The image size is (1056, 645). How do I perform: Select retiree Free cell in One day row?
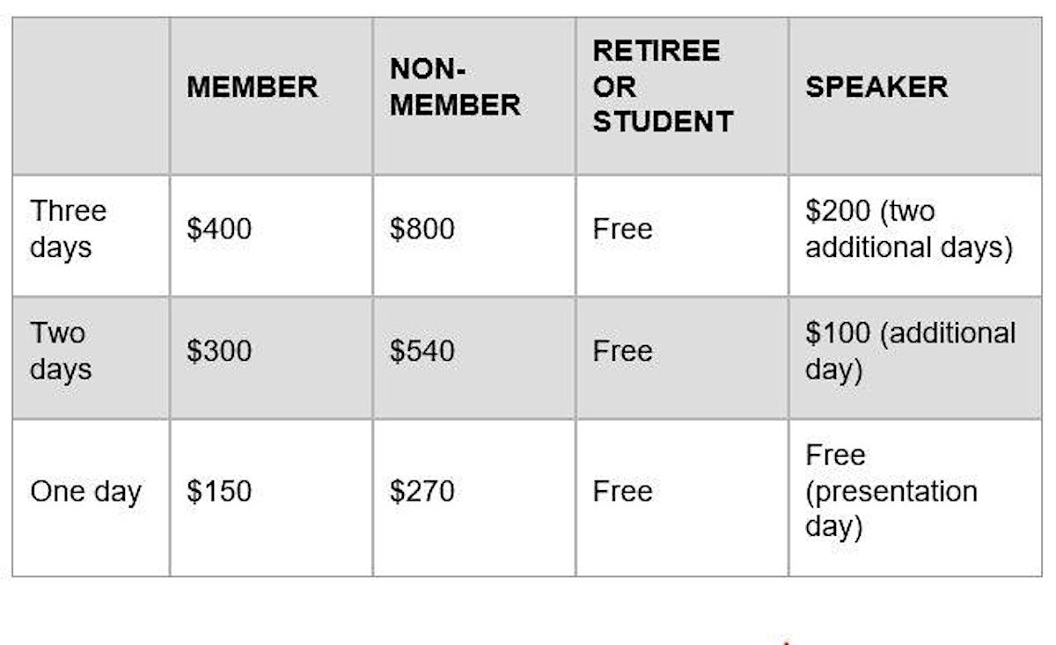click(622, 491)
